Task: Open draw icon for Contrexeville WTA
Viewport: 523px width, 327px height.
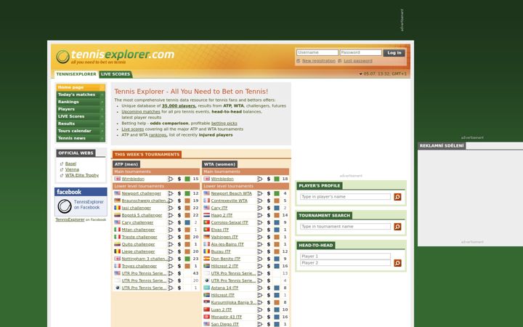Action: click(260, 201)
